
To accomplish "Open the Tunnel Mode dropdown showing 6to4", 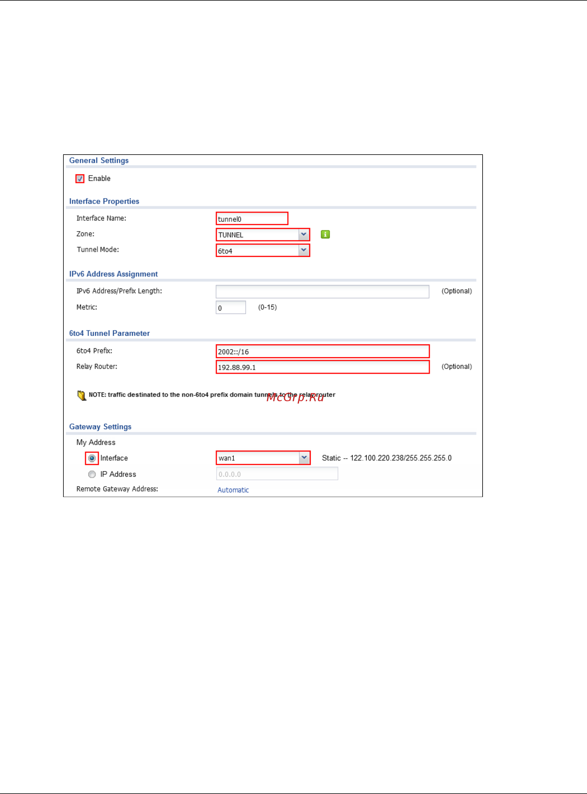I will click(263, 250).
